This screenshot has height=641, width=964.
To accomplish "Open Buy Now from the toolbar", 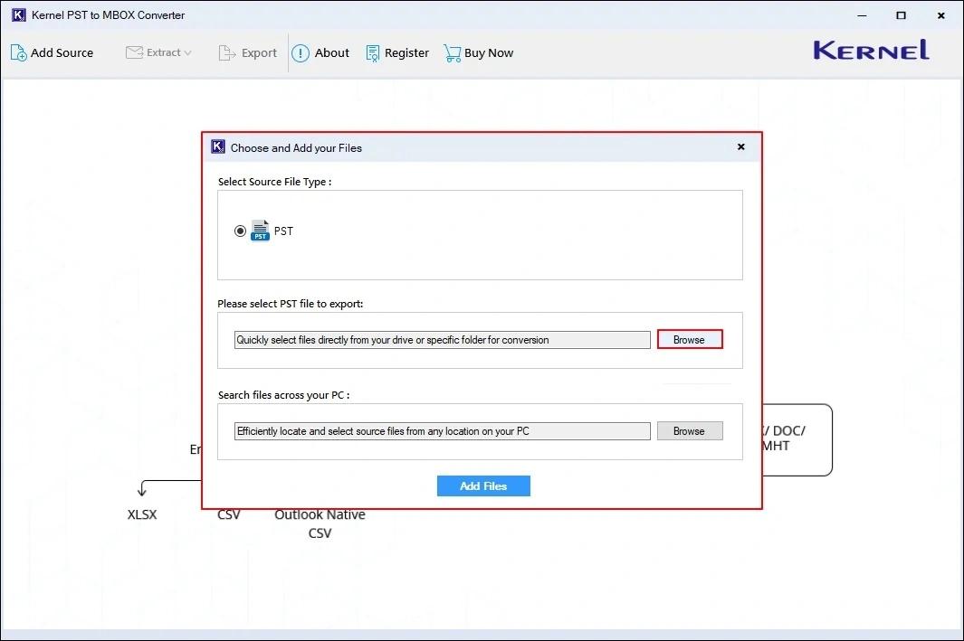I will point(478,52).
